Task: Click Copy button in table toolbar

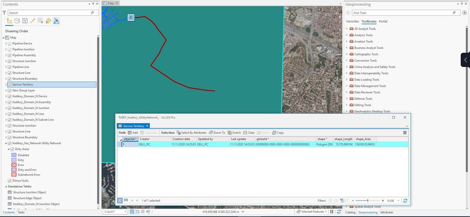Action: click(x=278, y=132)
